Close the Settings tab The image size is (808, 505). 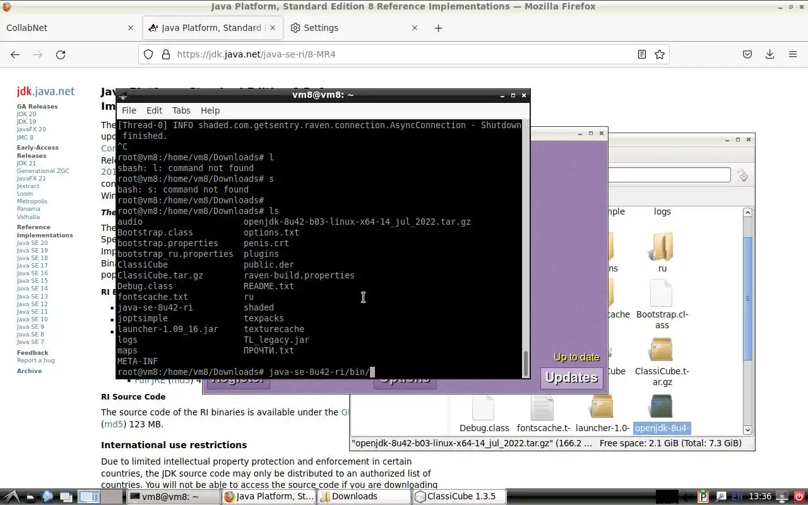415,28
